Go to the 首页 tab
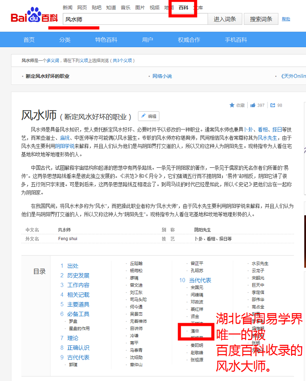The height and width of the screenshot is (381, 306). pyautogui.click(x=29, y=40)
